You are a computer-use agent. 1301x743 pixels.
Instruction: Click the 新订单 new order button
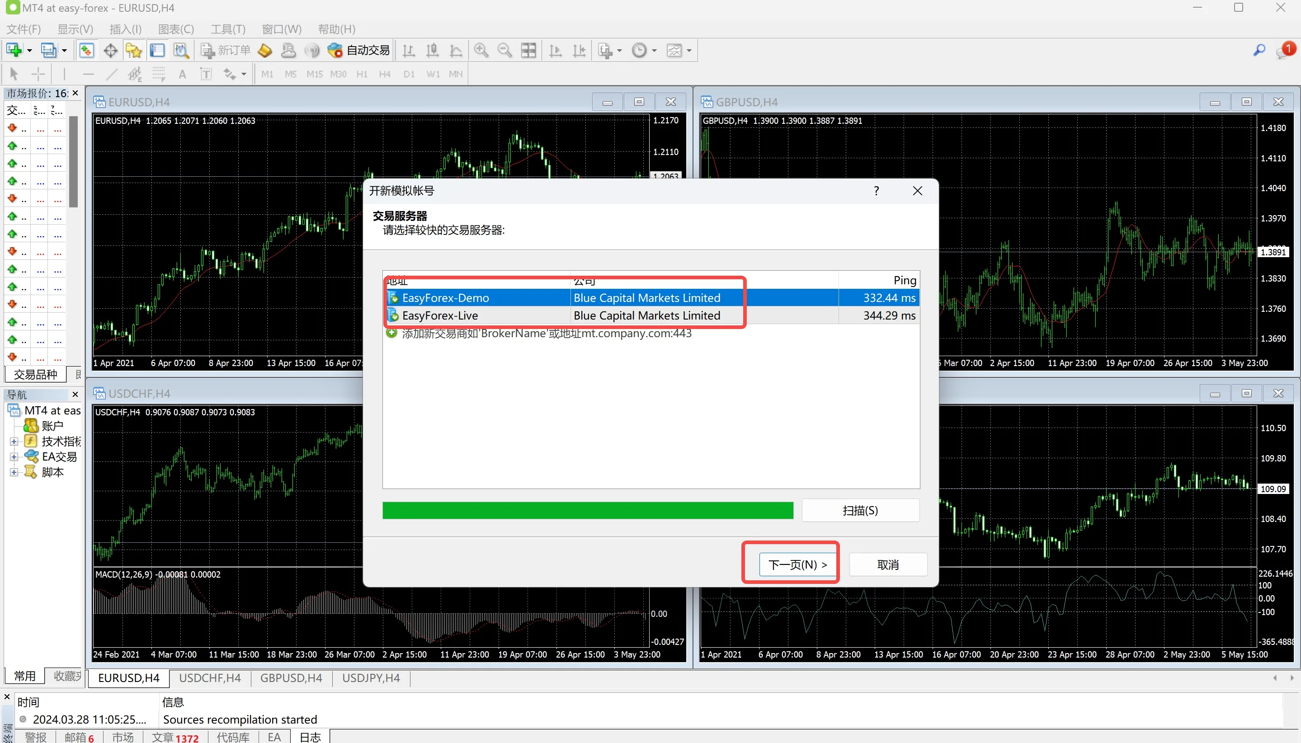point(225,50)
